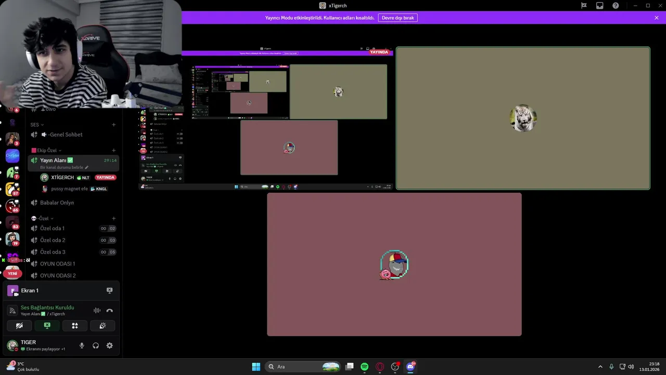The width and height of the screenshot is (666, 375).
Task: Toggle the camera button in voice panel
Action: click(x=19, y=326)
